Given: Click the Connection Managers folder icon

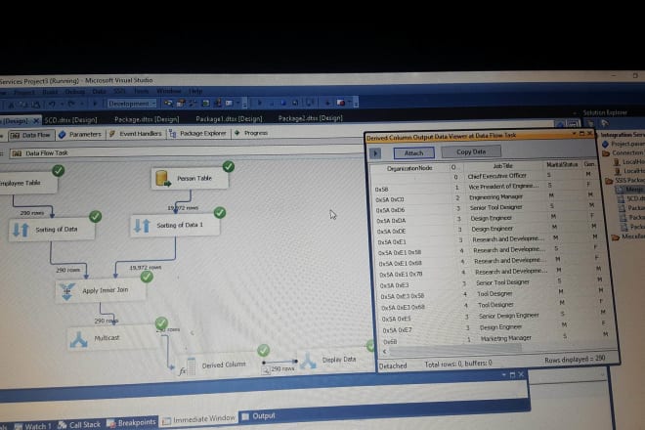Looking at the screenshot, I should [x=606, y=153].
